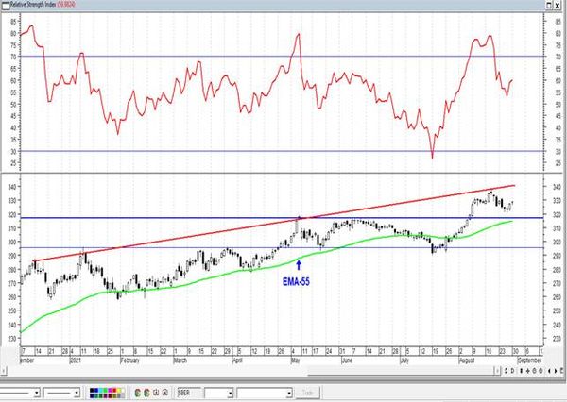This screenshot has width=567, height=402.
Task: Expand the wide combo box beside the grayed-out button
Action: point(289,393)
